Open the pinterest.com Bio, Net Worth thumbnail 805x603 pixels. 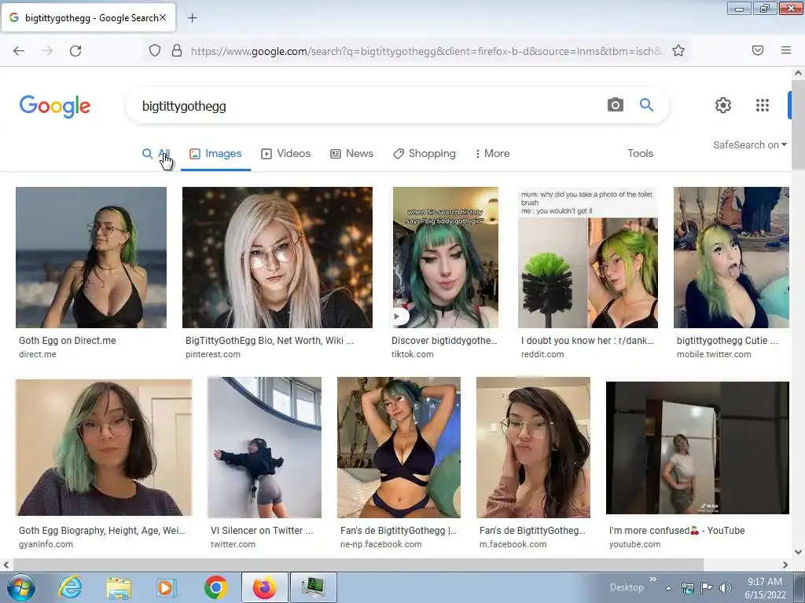pos(278,258)
